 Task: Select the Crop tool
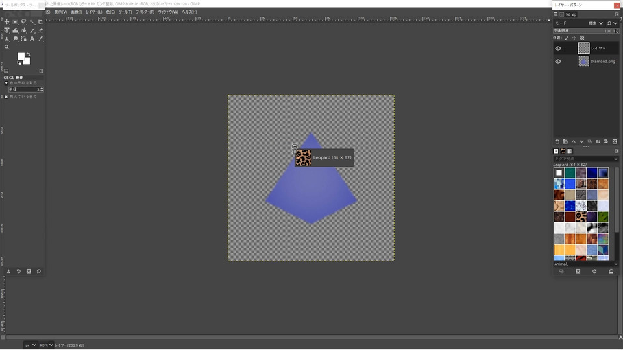coord(40,22)
